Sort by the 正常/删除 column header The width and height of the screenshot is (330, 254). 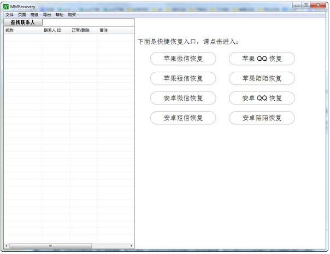coord(84,30)
